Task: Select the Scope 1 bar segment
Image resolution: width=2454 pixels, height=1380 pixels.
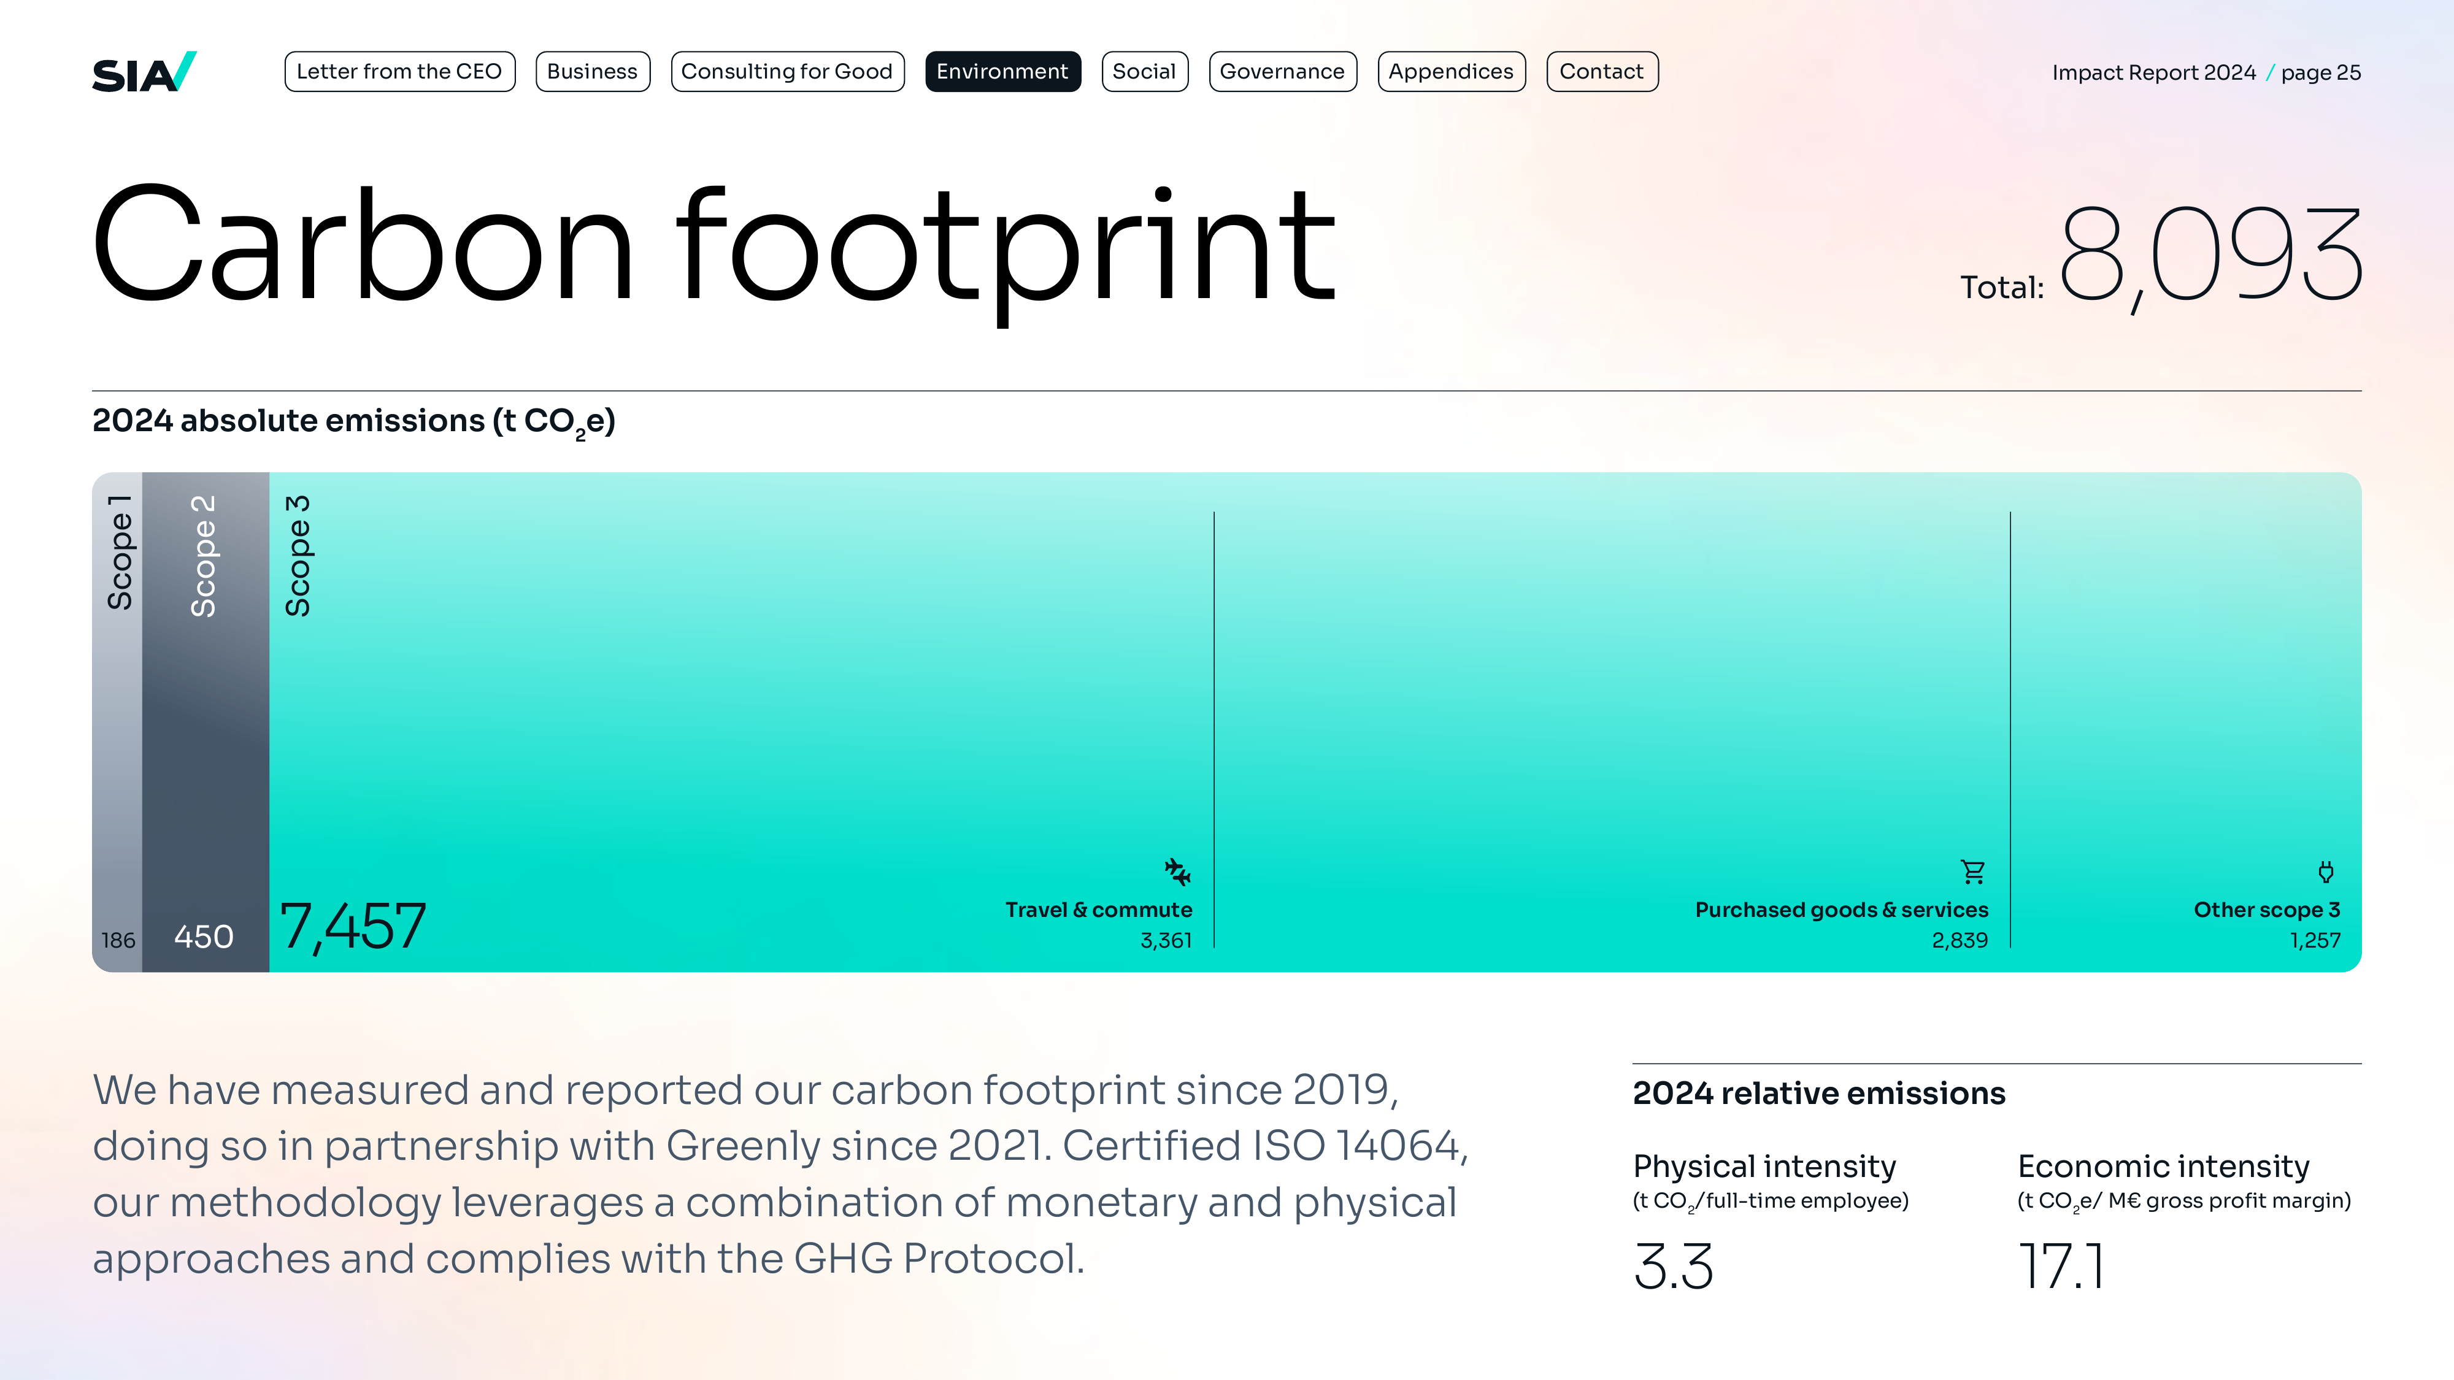Action: pos(117,722)
